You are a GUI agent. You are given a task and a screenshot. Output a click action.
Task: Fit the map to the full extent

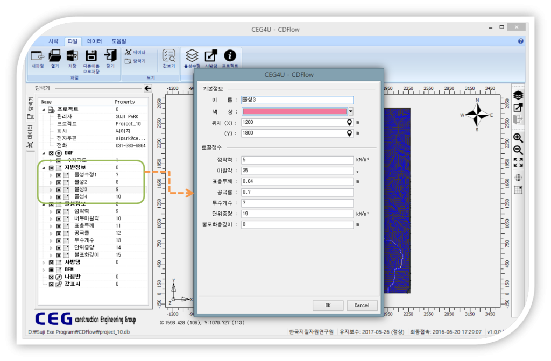click(x=518, y=162)
